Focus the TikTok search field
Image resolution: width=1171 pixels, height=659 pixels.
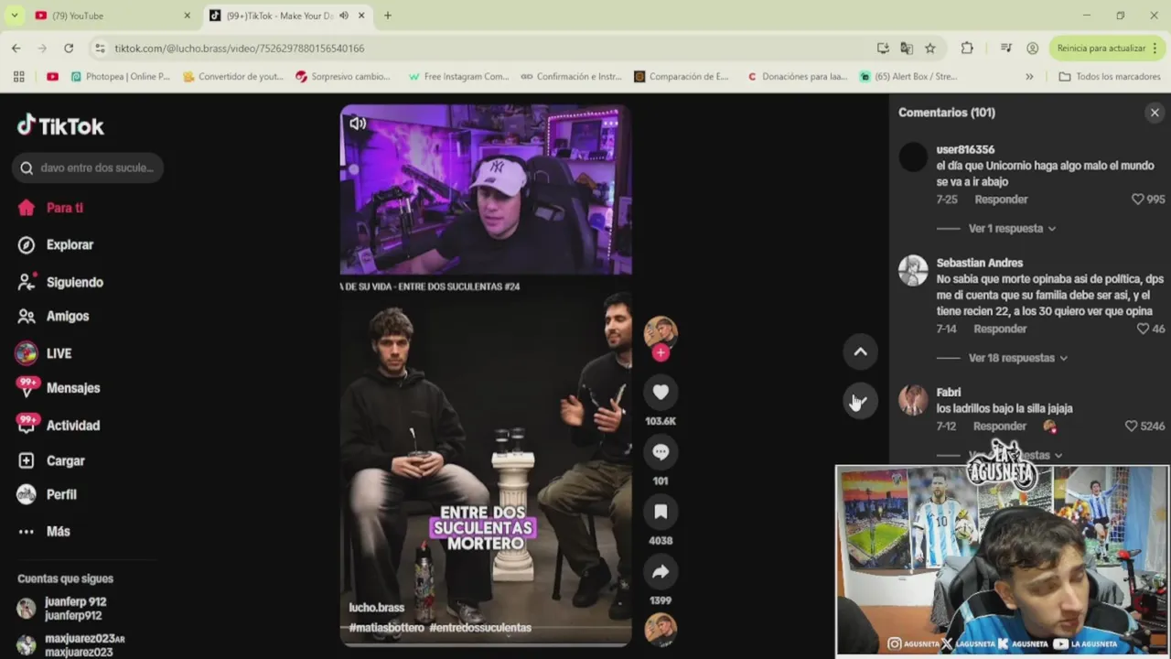tap(88, 167)
